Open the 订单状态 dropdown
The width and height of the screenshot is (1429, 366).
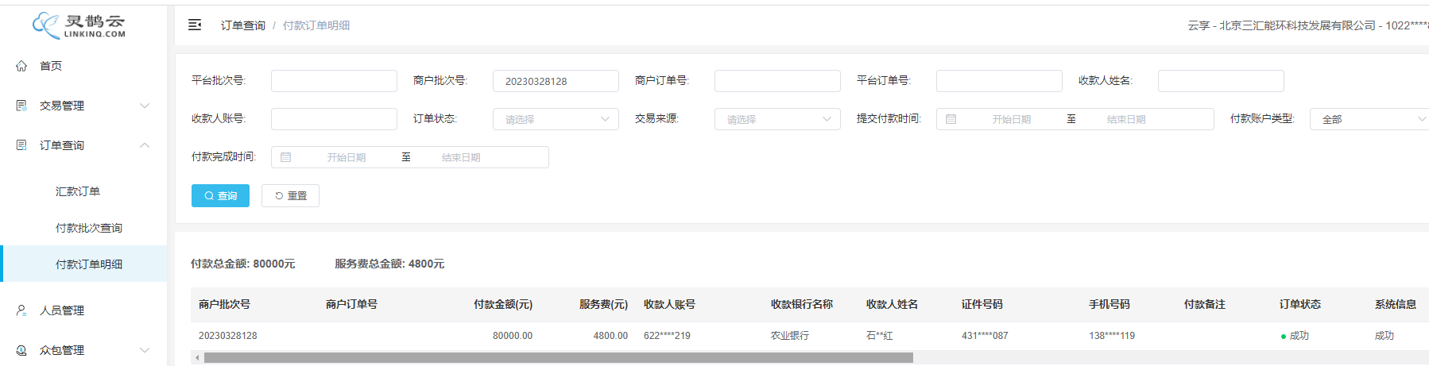click(556, 119)
